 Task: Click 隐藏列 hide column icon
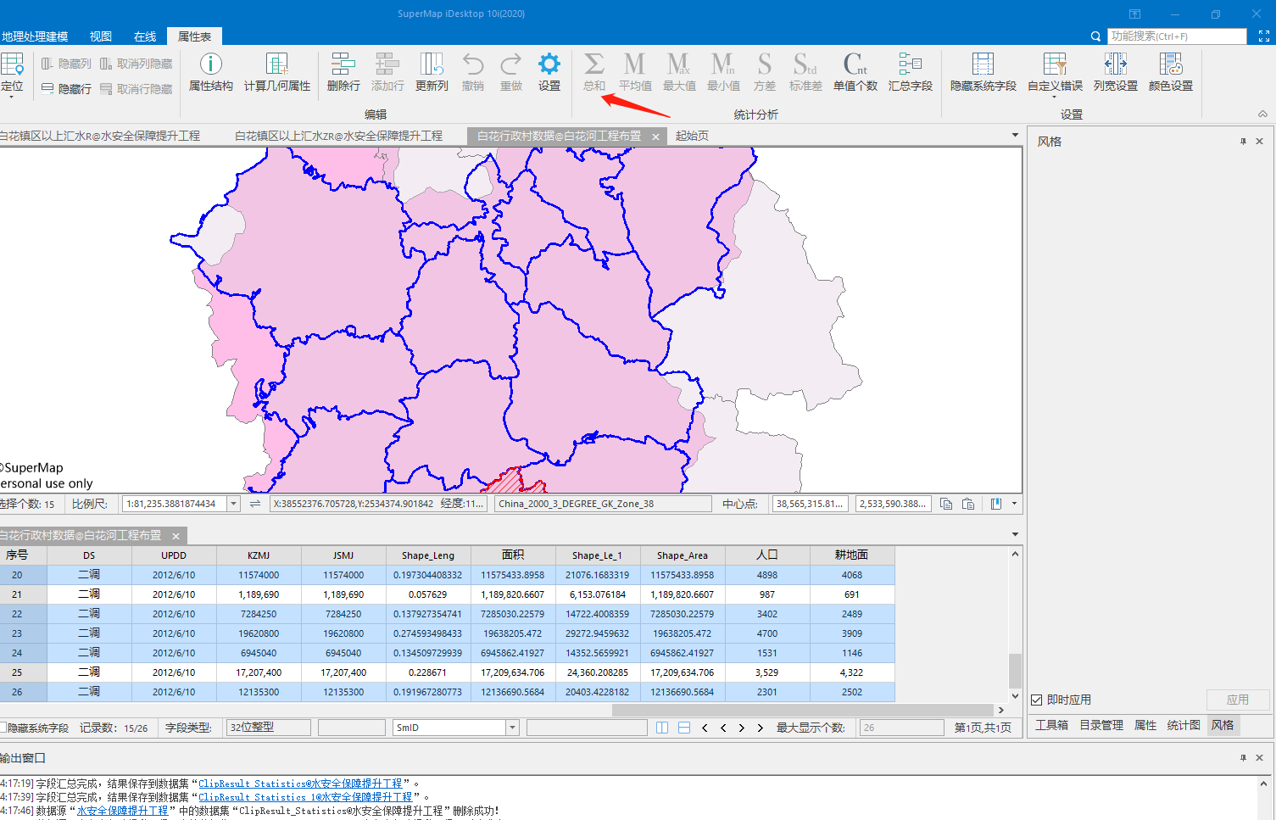pos(47,64)
